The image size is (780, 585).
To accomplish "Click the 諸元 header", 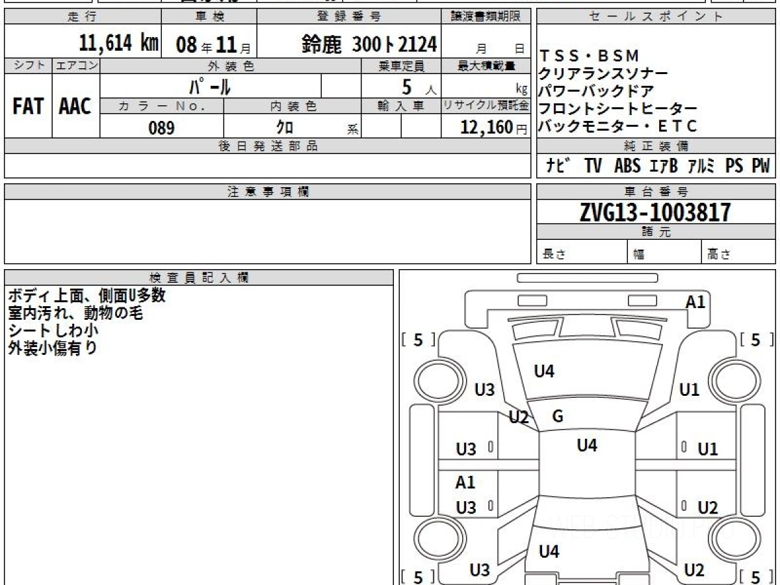I will [x=656, y=232].
